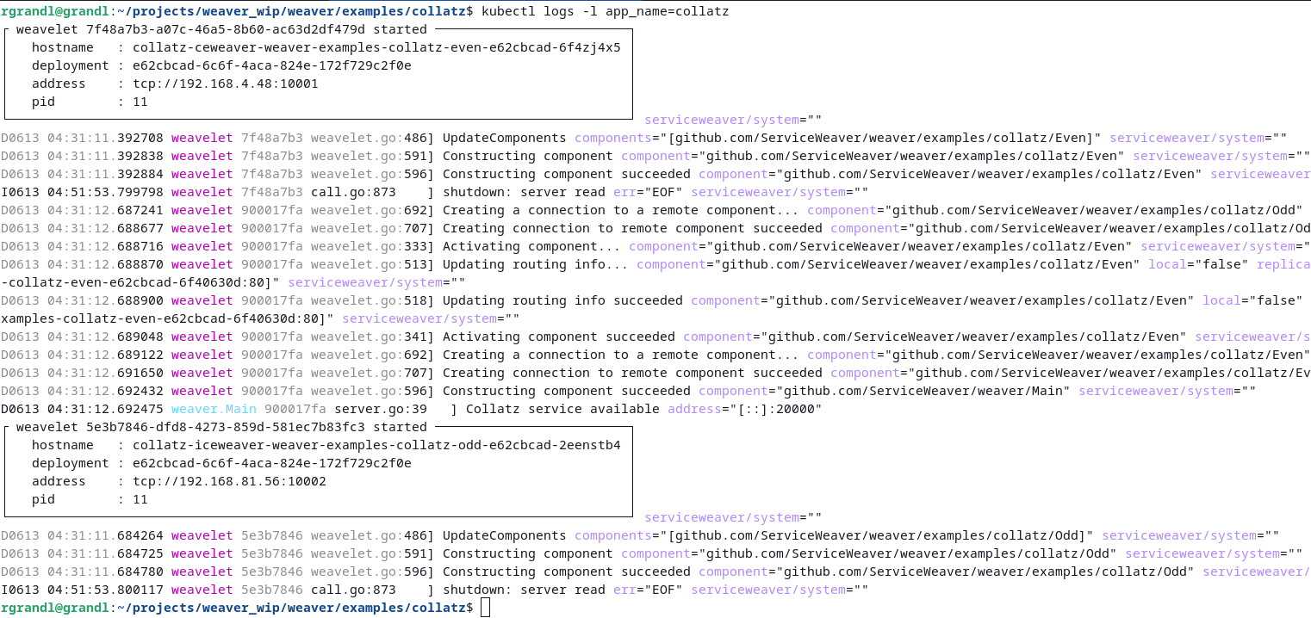The image size is (1311, 618).
Task: Click "Activating component..." message
Action: click(x=531, y=246)
